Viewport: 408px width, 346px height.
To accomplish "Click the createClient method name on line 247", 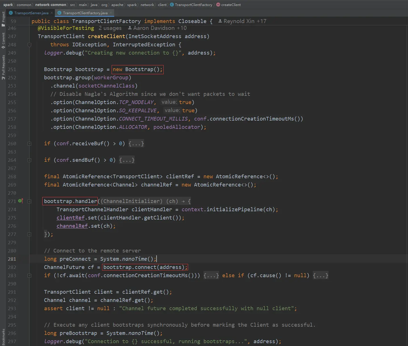I will (x=107, y=36).
